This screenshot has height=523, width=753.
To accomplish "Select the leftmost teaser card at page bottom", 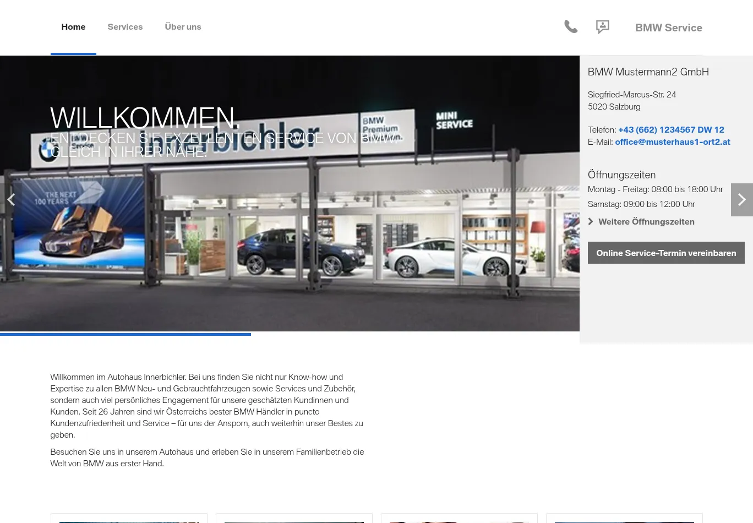I will tap(129, 518).
